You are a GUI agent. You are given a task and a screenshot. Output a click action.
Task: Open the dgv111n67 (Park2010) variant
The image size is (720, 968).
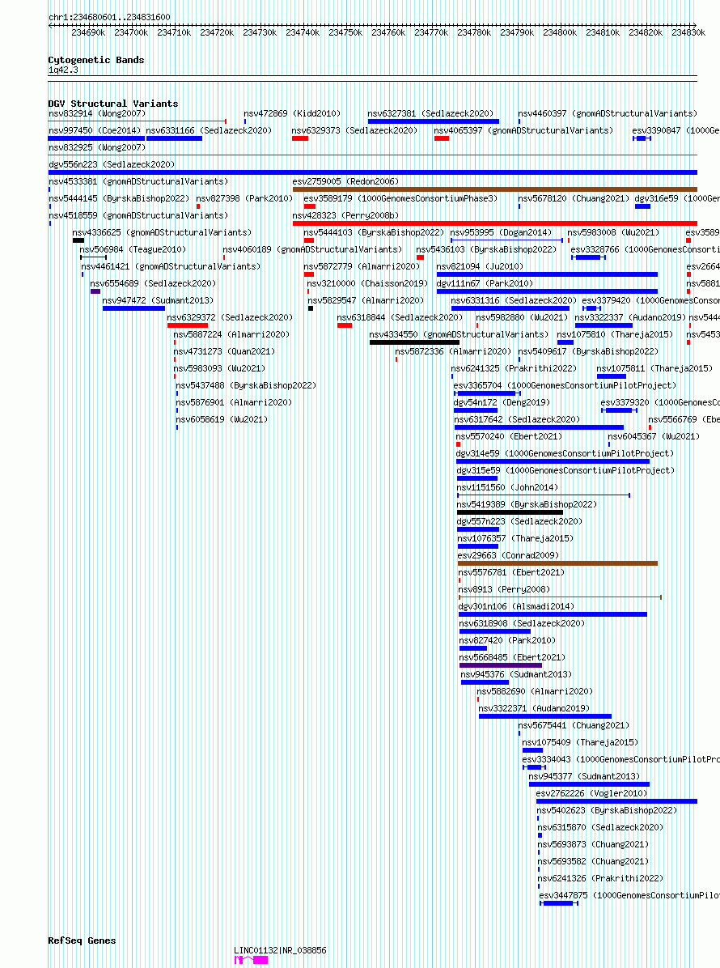pos(485,283)
